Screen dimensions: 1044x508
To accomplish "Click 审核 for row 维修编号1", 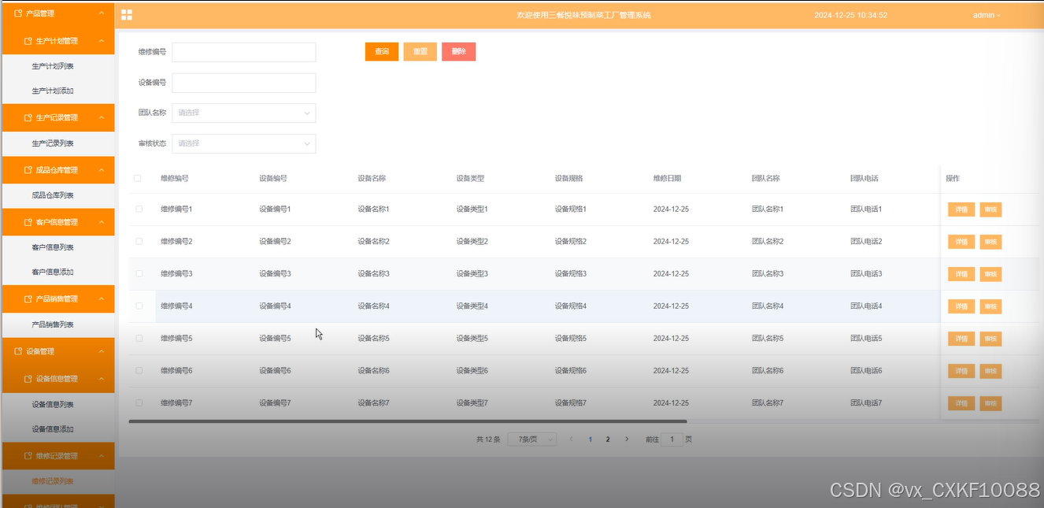I will pyautogui.click(x=990, y=210).
